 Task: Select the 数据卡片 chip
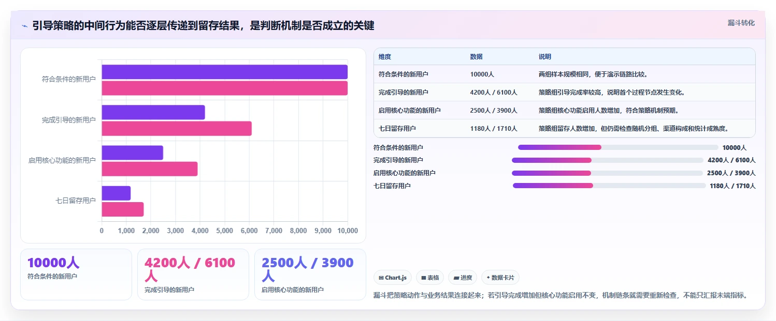500,278
